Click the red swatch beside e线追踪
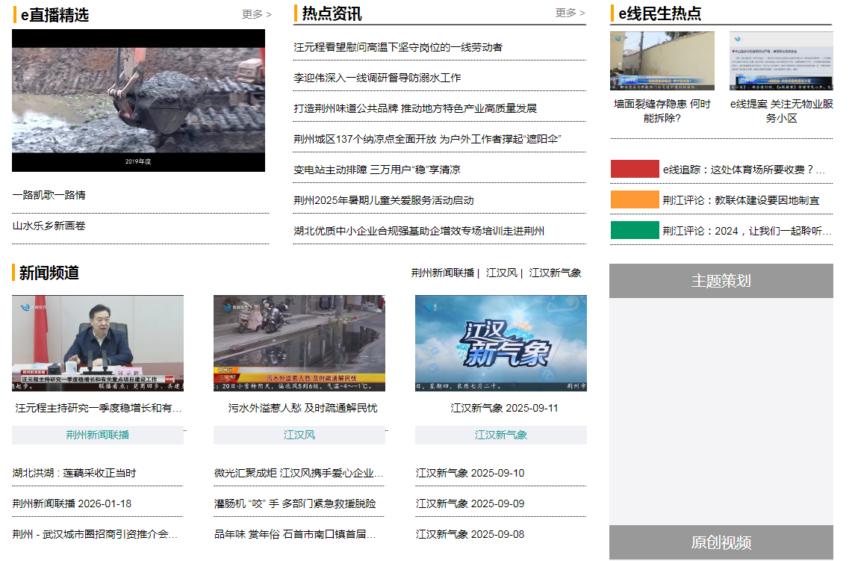 point(635,170)
